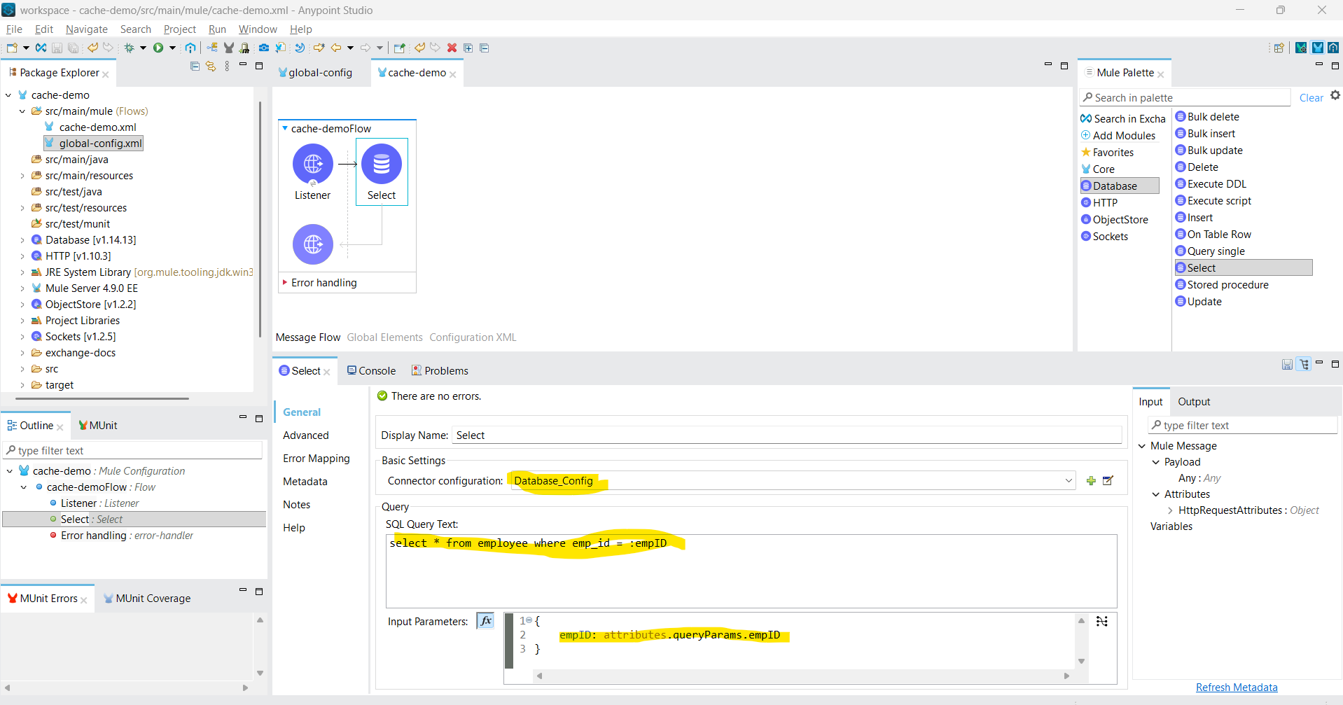Click the camera snapshot icon in toolbar
Viewport: 1343px width, 705px height.
(264, 48)
